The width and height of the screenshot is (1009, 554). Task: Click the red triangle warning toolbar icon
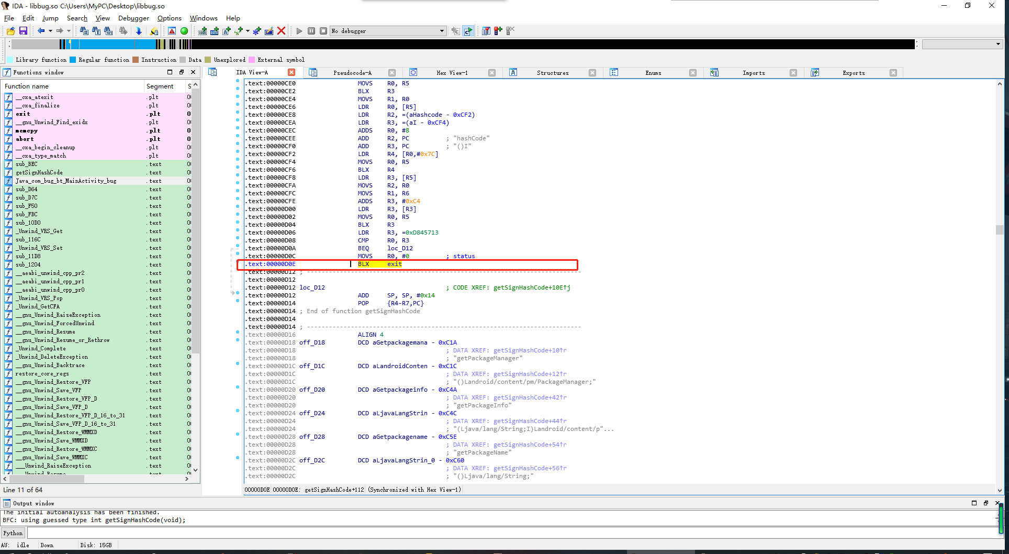172,31
